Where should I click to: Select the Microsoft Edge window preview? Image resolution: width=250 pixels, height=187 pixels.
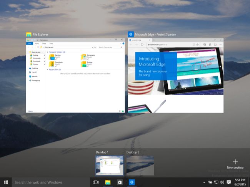coord(175,75)
